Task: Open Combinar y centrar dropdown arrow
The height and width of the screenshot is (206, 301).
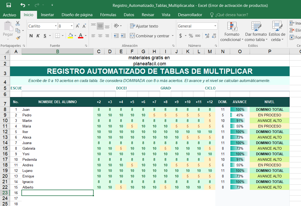Action: pyautogui.click(x=173, y=36)
